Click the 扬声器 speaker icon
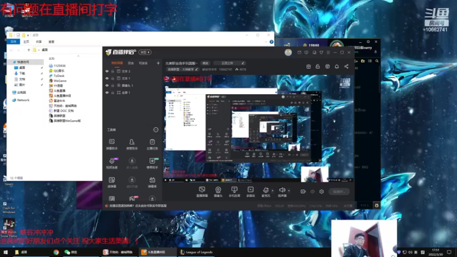The image size is (457, 257). pos(282,190)
